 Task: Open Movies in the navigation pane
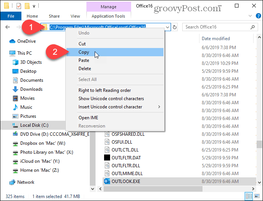click(27, 98)
